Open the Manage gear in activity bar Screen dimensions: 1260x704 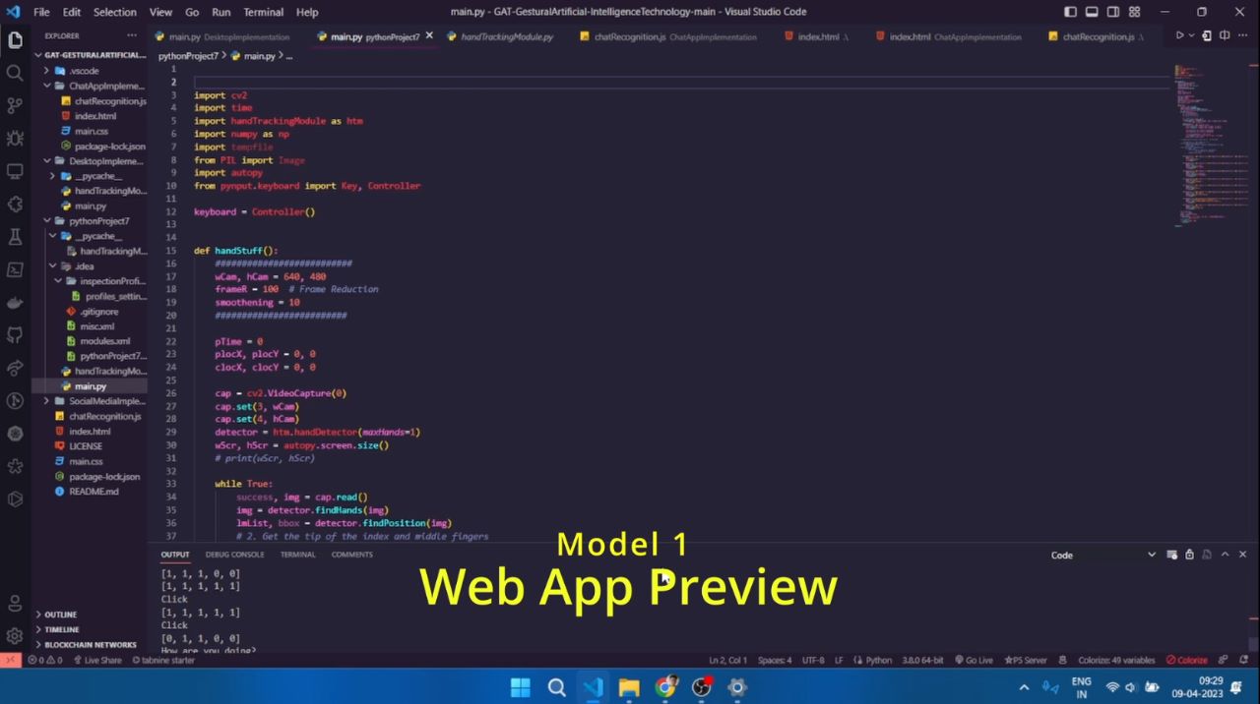[x=15, y=636]
